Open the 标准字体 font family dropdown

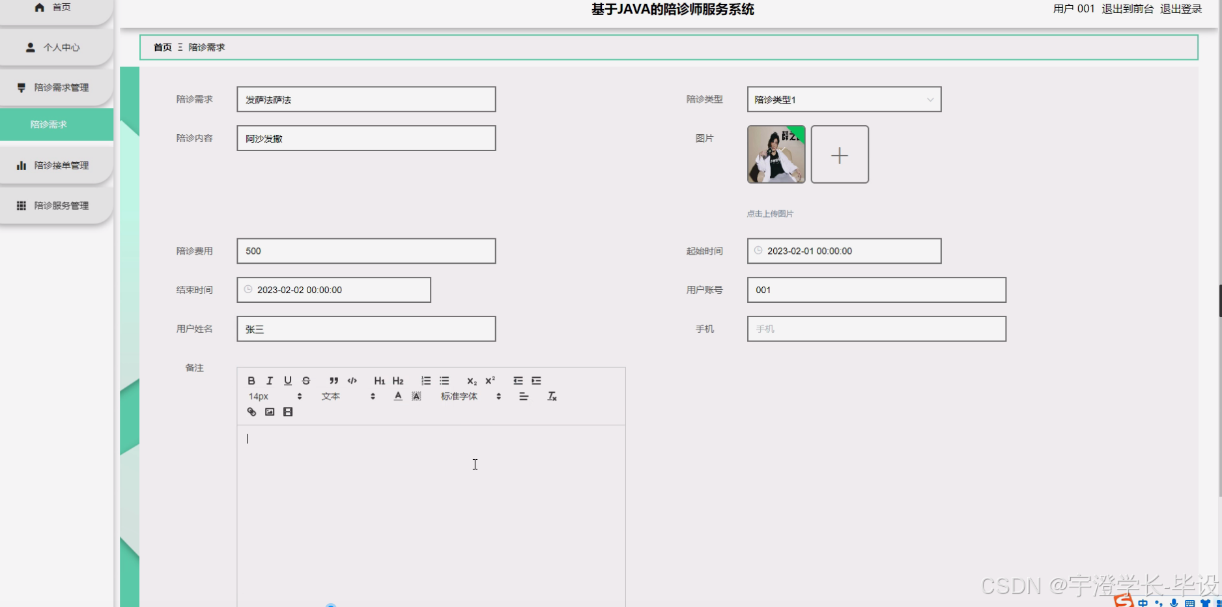pyautogui.click(x=459, y=396)
